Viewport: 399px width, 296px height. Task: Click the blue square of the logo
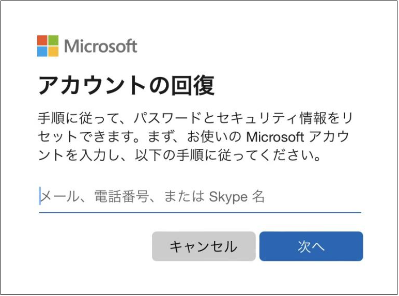click(42, 52)
